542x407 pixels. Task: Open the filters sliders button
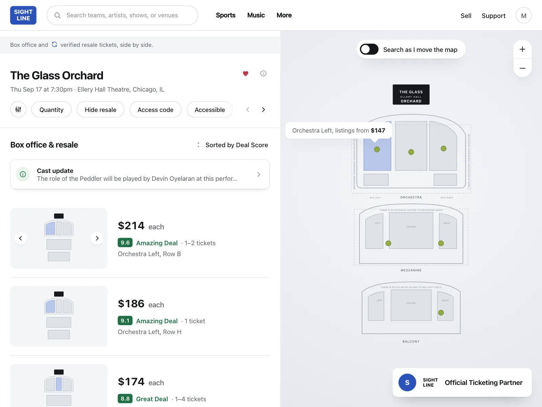tap(18, 110)
